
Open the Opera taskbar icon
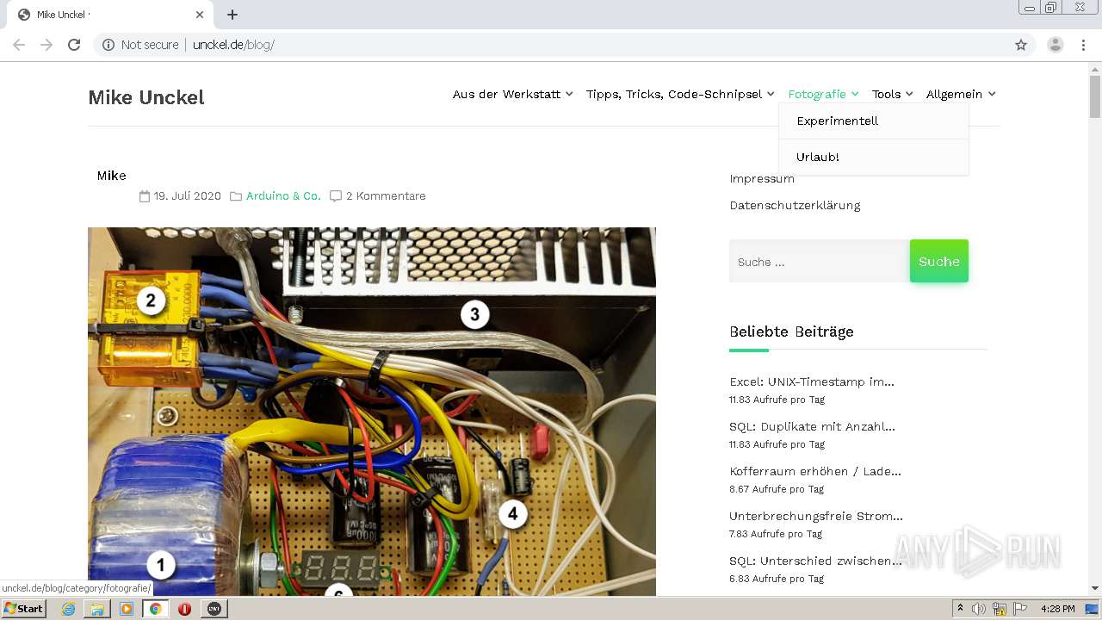pyautogui.click(x=184, y=609)
